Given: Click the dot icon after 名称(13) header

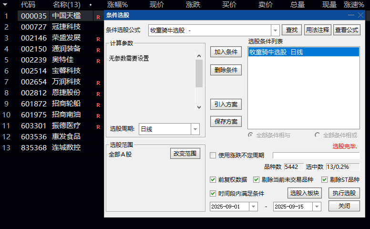Looking at the screenshot, I should [91, 5].
